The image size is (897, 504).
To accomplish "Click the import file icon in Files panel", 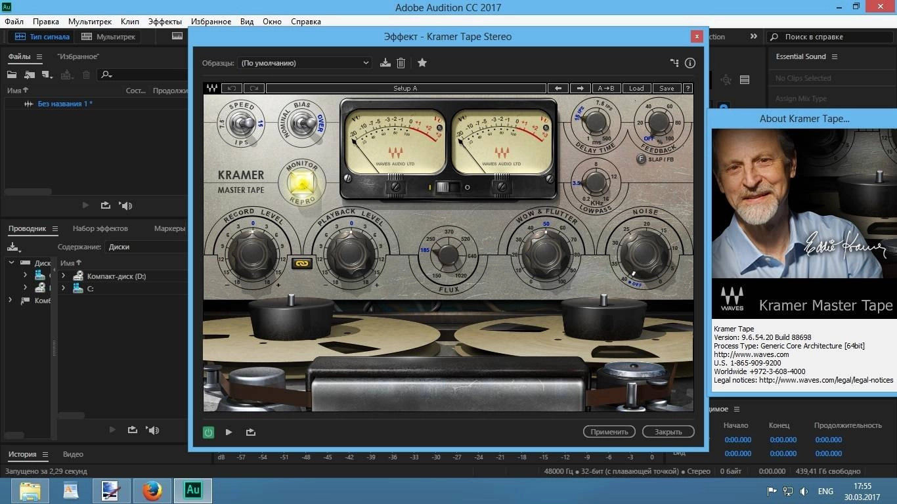I will click(30, 75).
